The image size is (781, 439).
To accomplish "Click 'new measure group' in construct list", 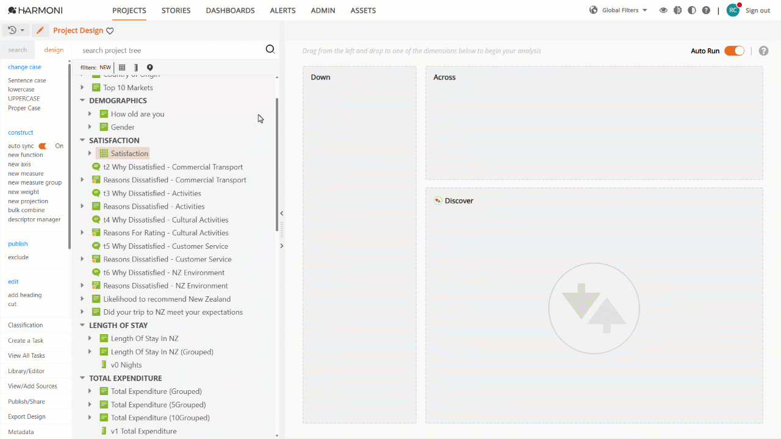I will coord(35,182).
